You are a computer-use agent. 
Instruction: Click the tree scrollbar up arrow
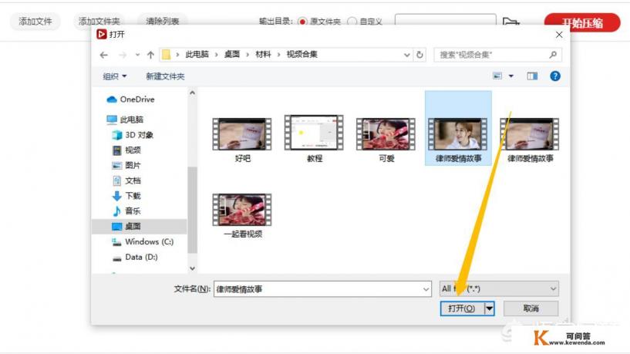[x=193, y=93]
